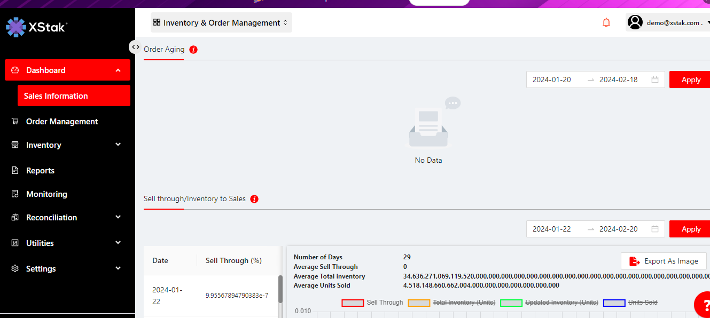The image size is (710, 318).
Task: Click the 2024-01-22 start date field
Action: point(552,229)
